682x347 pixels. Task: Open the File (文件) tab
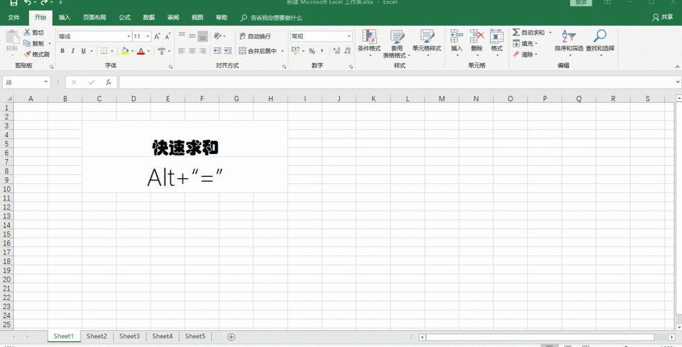click(x=14, y=17)
